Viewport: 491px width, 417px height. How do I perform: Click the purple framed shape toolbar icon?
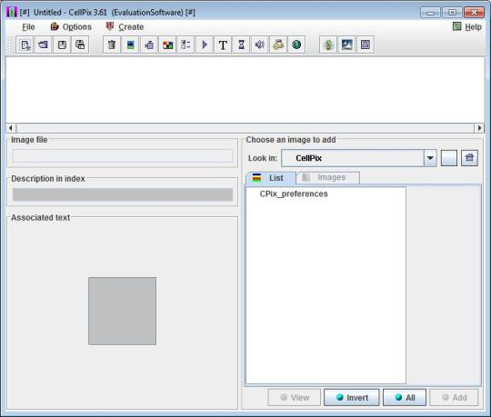(366, 45)
